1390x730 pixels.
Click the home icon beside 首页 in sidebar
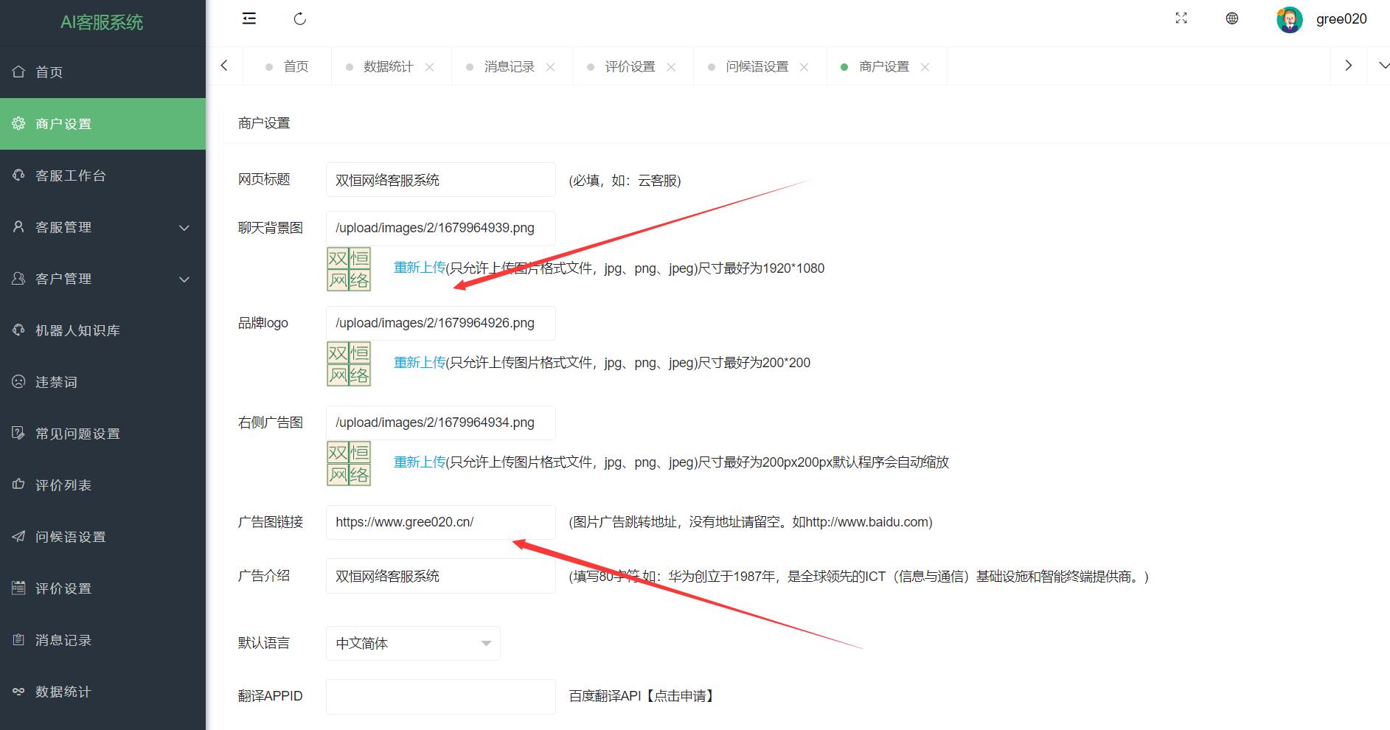click(x=18, y=72)
